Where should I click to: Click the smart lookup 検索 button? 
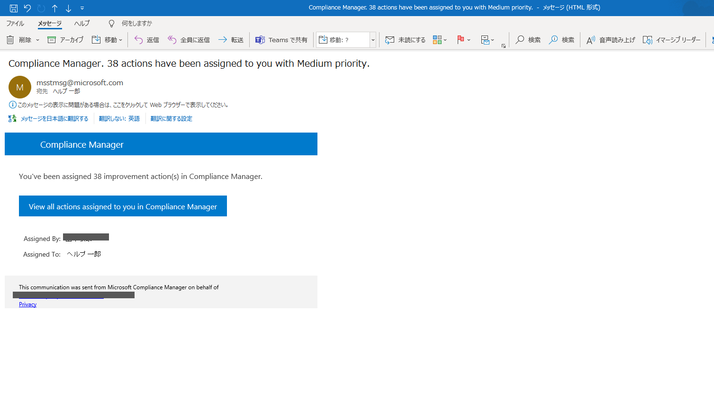562,40
